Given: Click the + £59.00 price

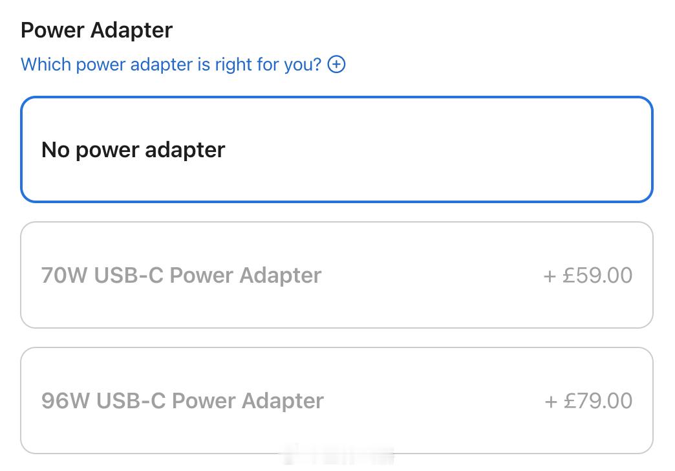Looking at the screenshot, I should (x=588, y=276).
